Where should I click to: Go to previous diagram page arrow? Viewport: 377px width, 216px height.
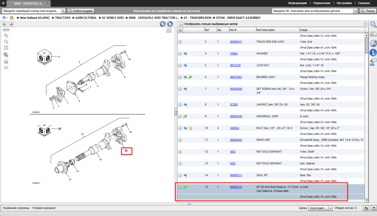(x=162, y=24)
